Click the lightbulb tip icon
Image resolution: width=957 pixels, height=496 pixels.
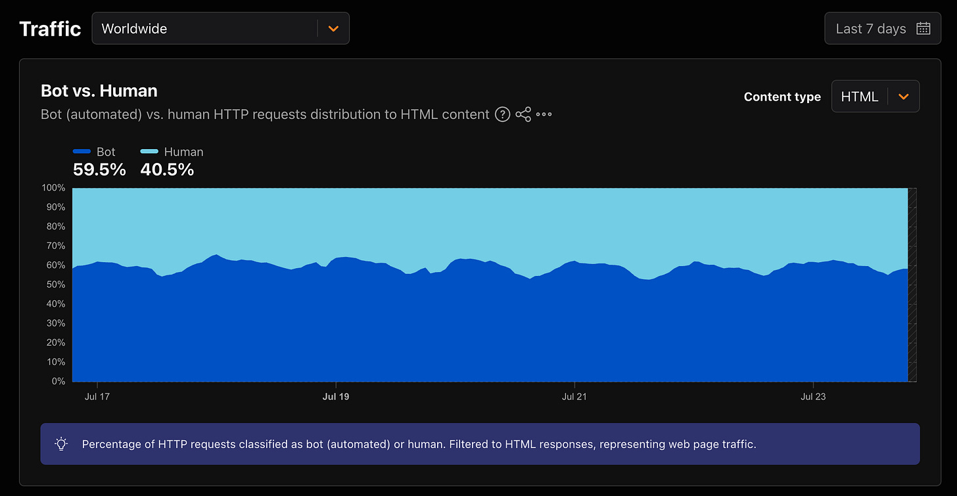[x=61, y=443]
